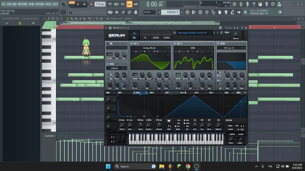Viewport: 305px width, 171px height.
Task: Open the piano roll wrench tools menu
Action: [x=48, y=19]
